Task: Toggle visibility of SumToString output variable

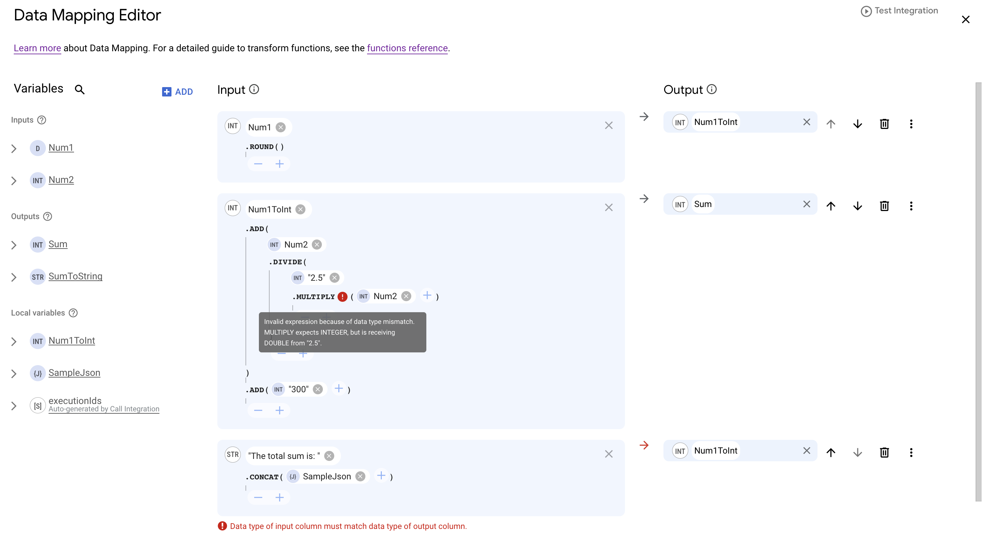Action: point(14,276)
